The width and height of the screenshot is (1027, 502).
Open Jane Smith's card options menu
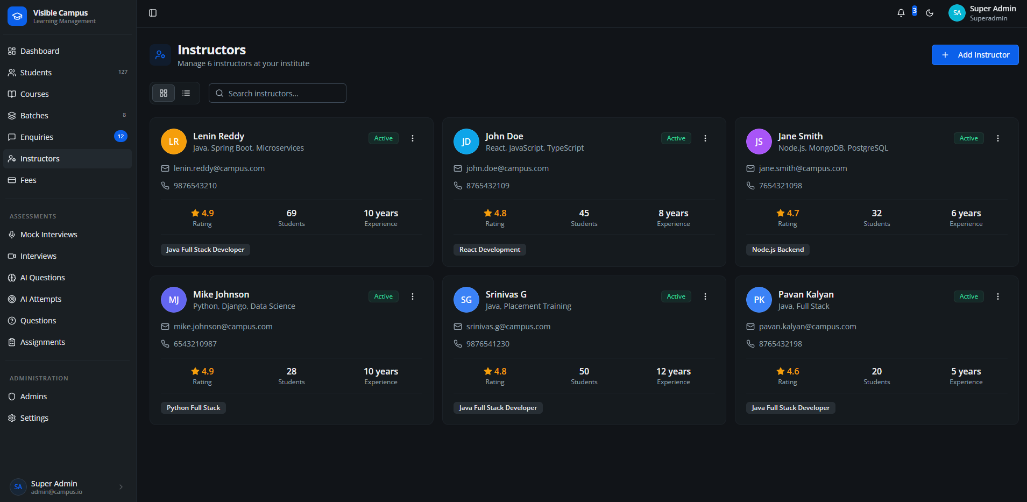click(x=997, y=138)
